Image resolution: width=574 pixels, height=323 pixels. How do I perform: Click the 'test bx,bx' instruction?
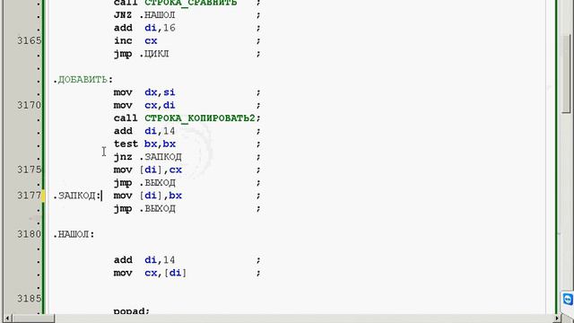pyautogui.click(x=144, y=144)
